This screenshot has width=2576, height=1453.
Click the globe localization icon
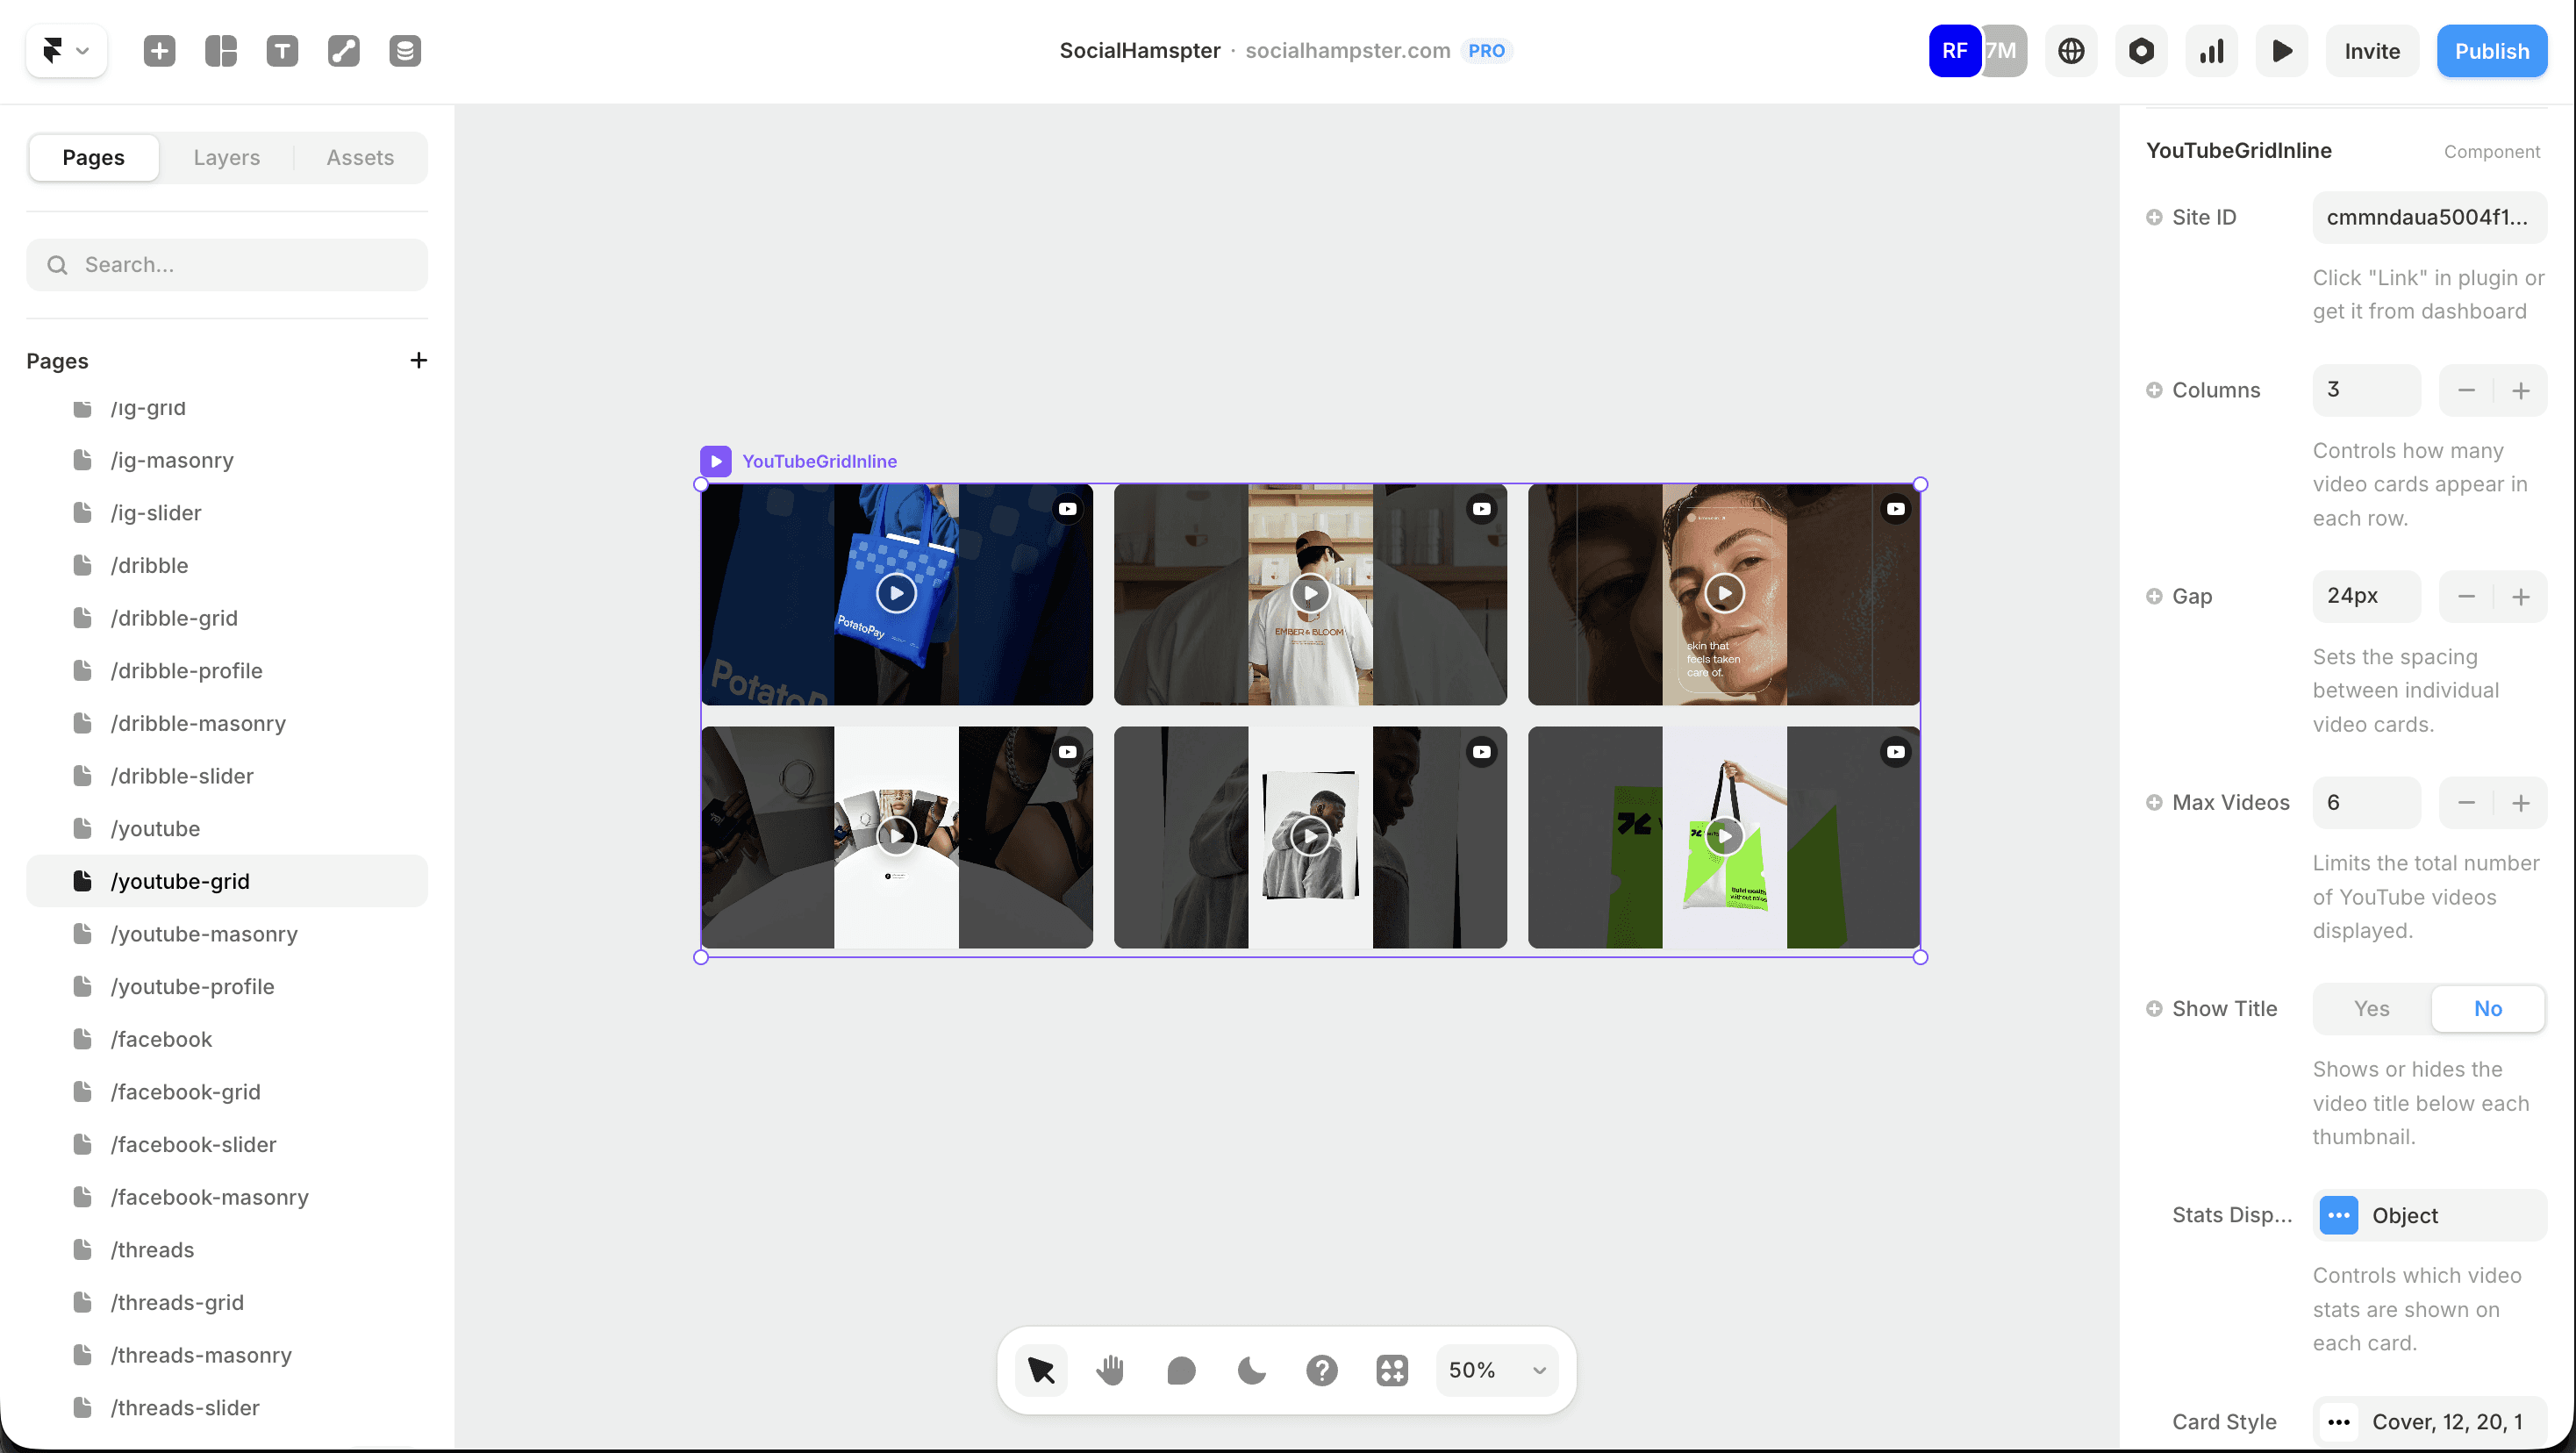(x=2071, y=51)
